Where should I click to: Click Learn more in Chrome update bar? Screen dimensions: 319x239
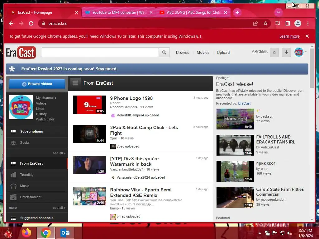click(289, 36)
